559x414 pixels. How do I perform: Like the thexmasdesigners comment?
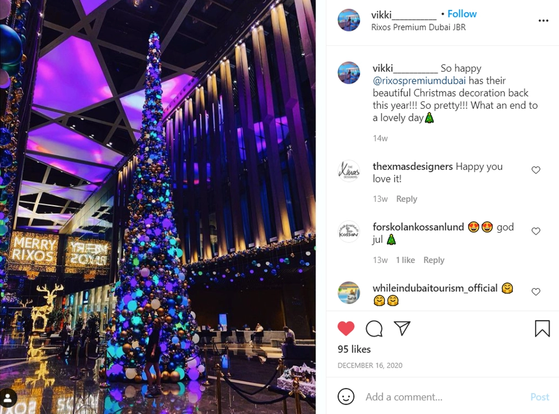pos(536,170)
